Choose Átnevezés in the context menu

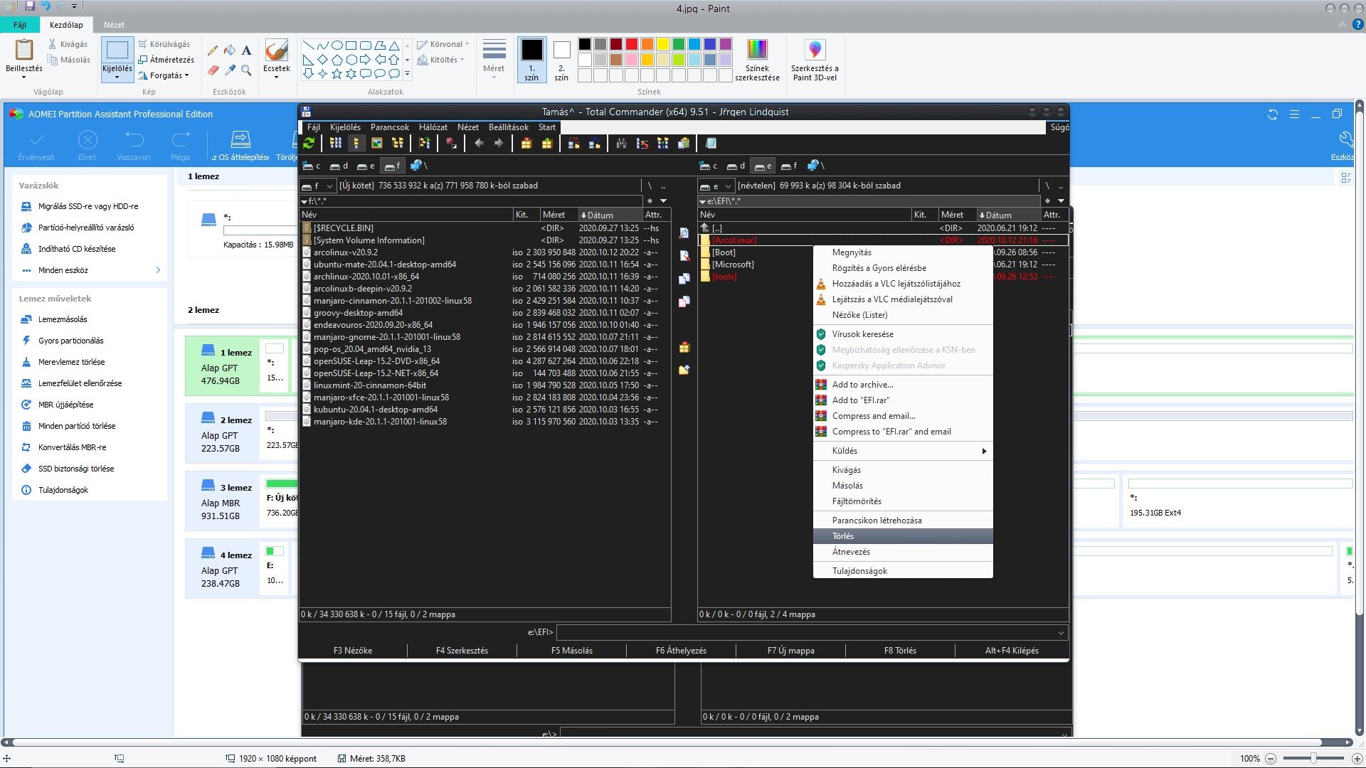(903, 552)
